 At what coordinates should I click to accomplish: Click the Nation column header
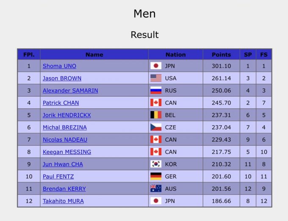pos(175,55)
